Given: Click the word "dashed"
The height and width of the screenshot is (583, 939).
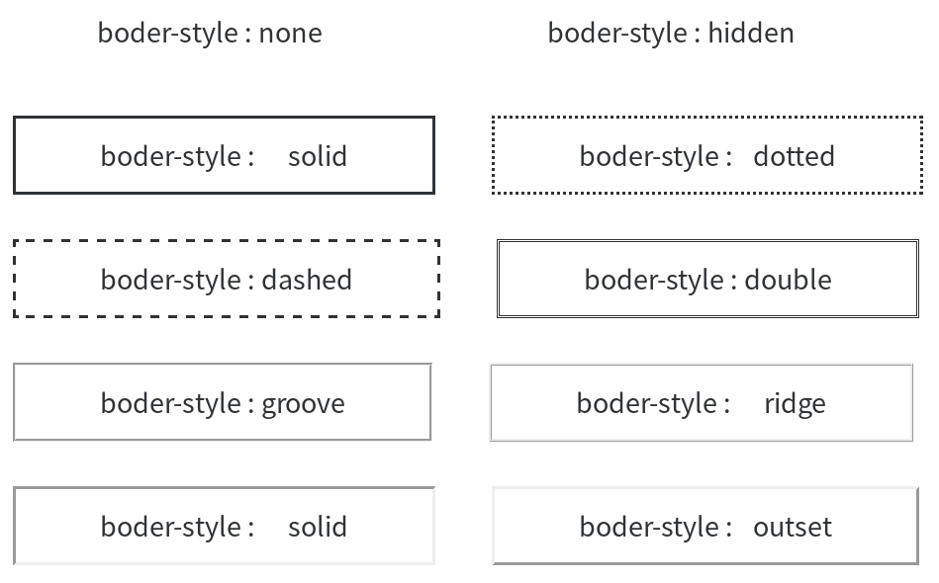Looking at the screenshot, I should tap(307, 280).
